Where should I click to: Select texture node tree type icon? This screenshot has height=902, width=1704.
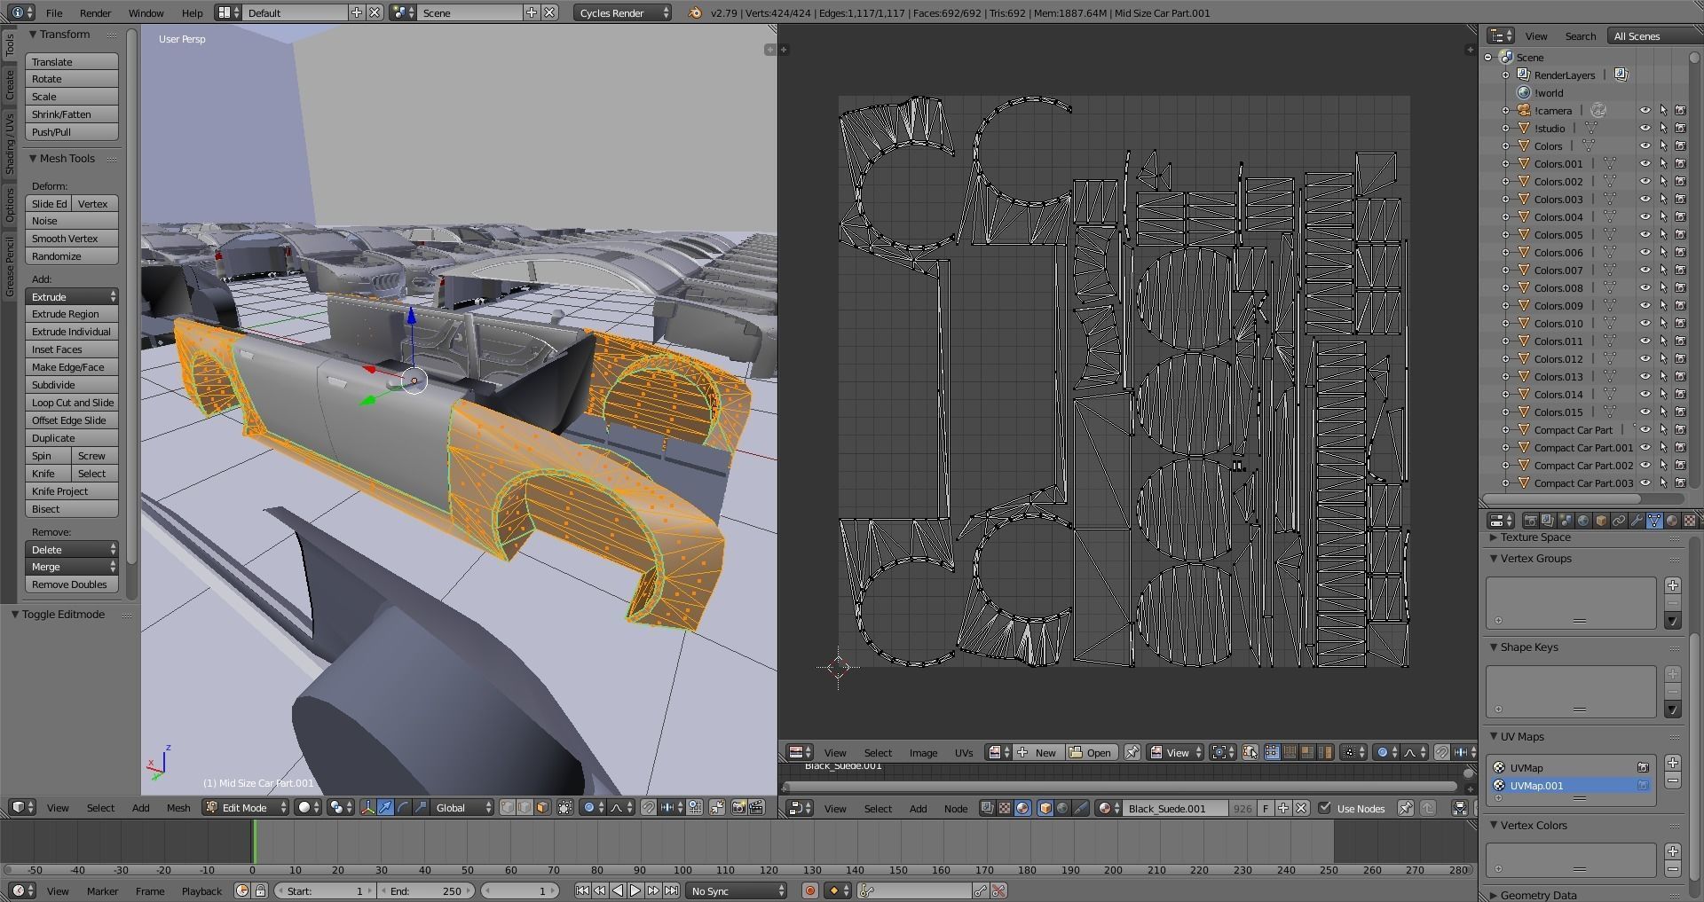1004,808
